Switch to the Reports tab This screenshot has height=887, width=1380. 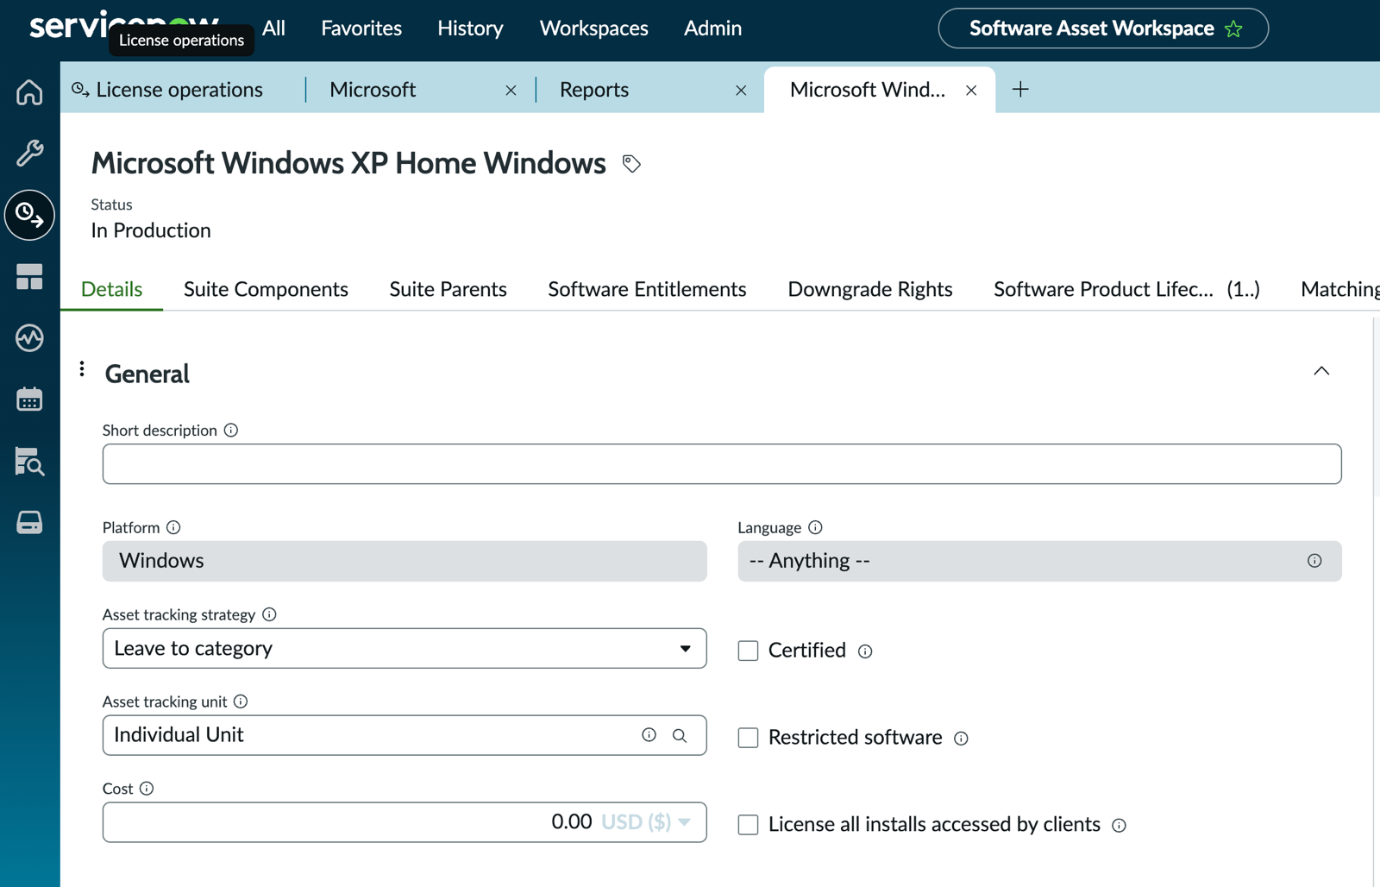594,90
